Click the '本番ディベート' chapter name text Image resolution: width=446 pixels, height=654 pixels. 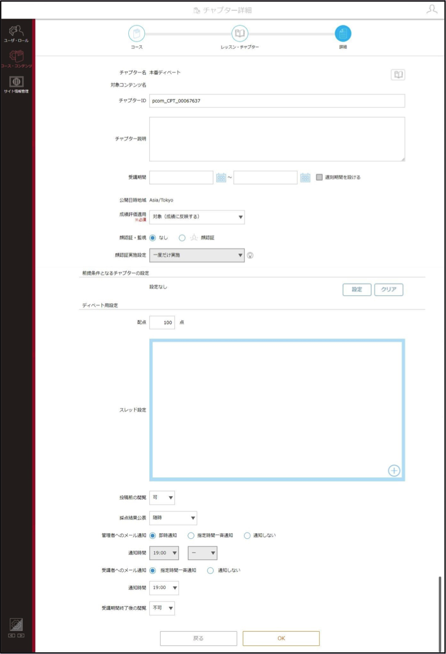tap(165, 72)
